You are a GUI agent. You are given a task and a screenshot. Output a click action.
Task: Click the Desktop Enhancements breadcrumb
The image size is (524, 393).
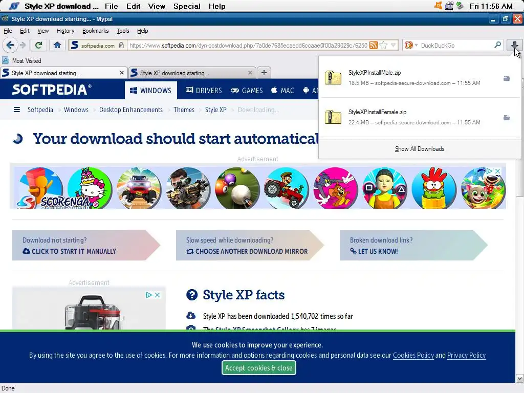point(130,110)
